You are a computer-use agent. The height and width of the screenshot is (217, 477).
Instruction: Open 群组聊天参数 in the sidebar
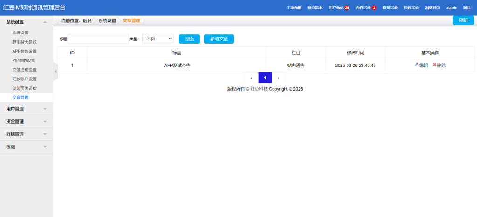[x=24, y=42]
